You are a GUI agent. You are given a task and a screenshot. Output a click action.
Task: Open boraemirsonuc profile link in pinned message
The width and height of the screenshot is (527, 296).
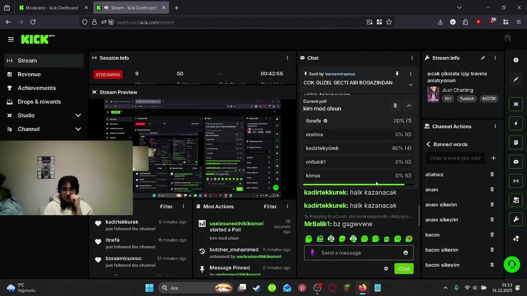340,74
